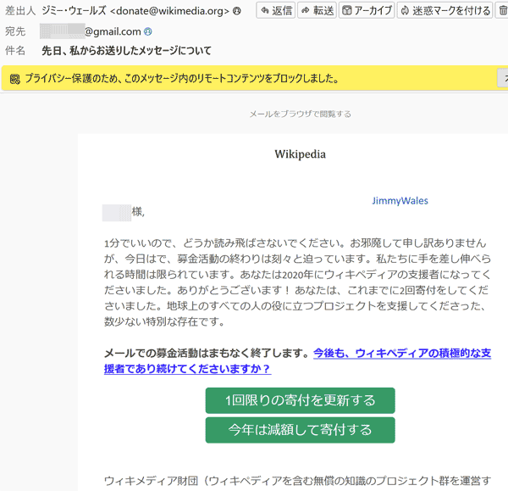Screen dimensions: 508x491
Task: Archive the message with アーカイブ button
Action: click(x=366, y=11)
